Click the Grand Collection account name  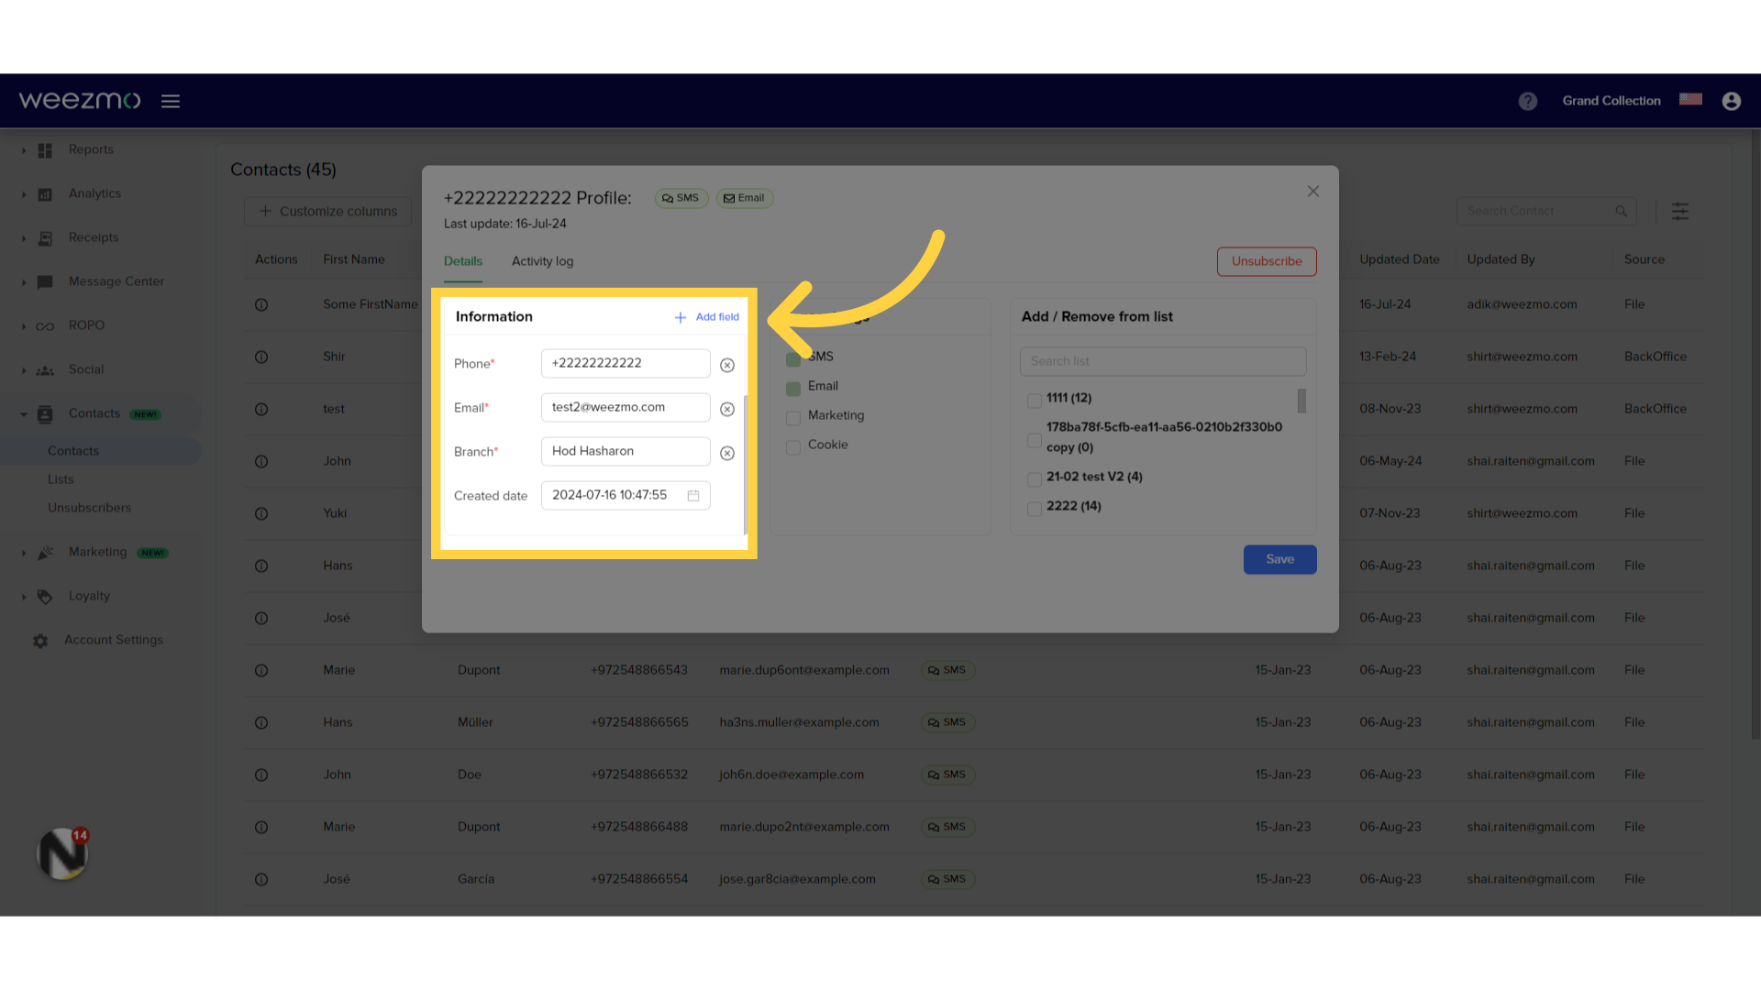1611,101
